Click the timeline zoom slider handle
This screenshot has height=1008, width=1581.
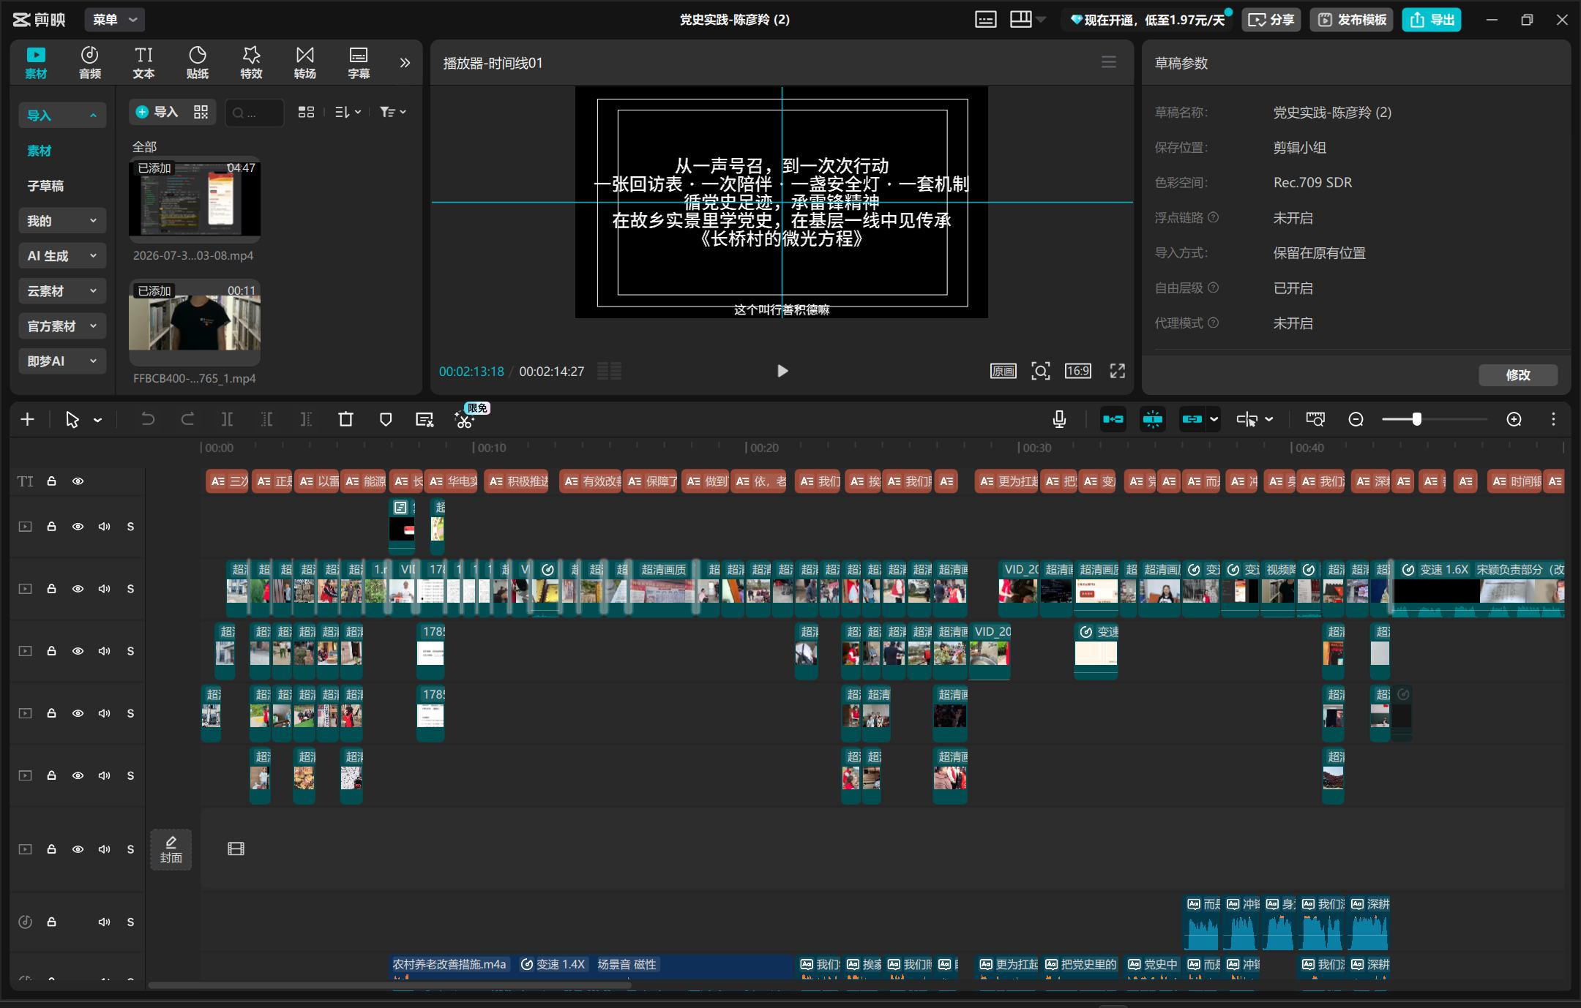coord(1417,419)
